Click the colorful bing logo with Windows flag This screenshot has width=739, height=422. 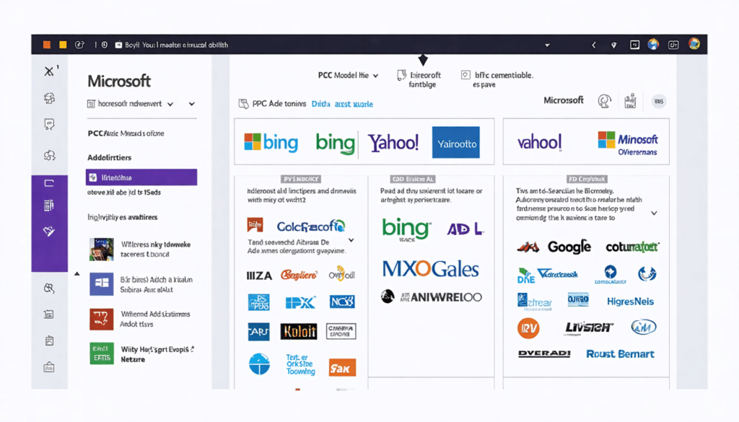point(271,142)
